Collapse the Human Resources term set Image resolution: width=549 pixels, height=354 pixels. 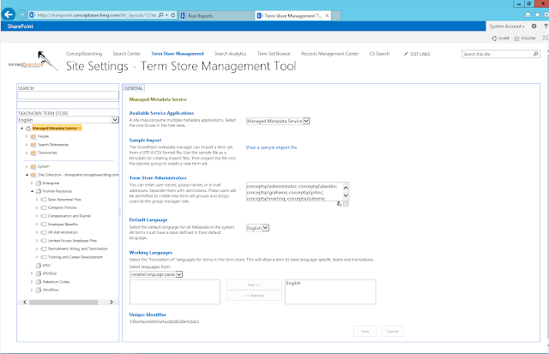[32, 191]
